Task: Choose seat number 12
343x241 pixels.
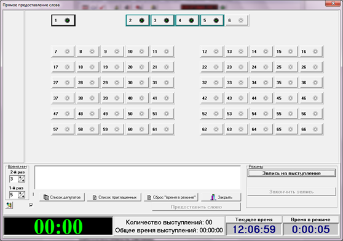Action: pyautogui.click(x=211, y=52)
